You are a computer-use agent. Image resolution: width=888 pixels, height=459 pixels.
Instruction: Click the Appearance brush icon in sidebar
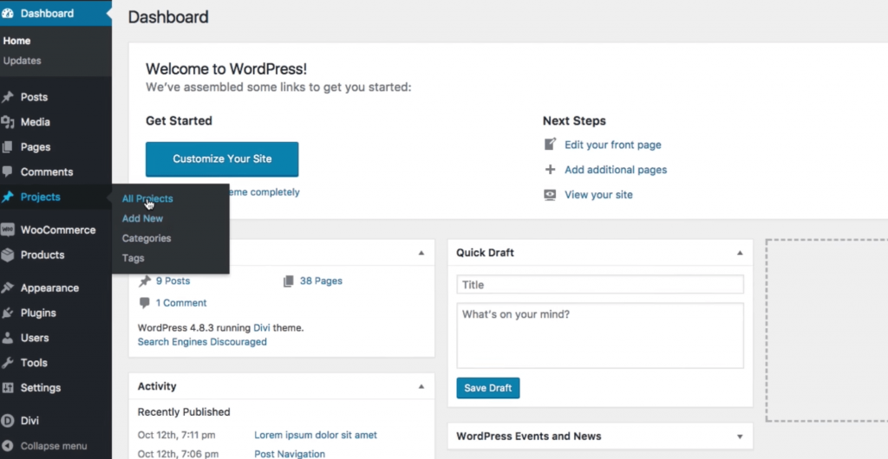(x=7, y=288)
